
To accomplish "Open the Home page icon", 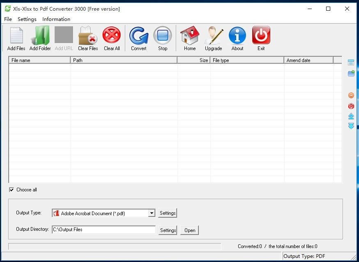I will click(x=190, y=35).
